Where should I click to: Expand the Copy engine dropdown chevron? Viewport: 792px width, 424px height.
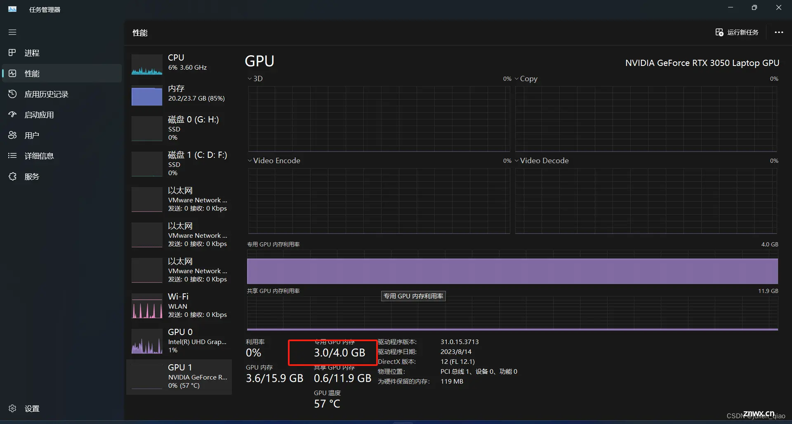[x=516, y=79]
